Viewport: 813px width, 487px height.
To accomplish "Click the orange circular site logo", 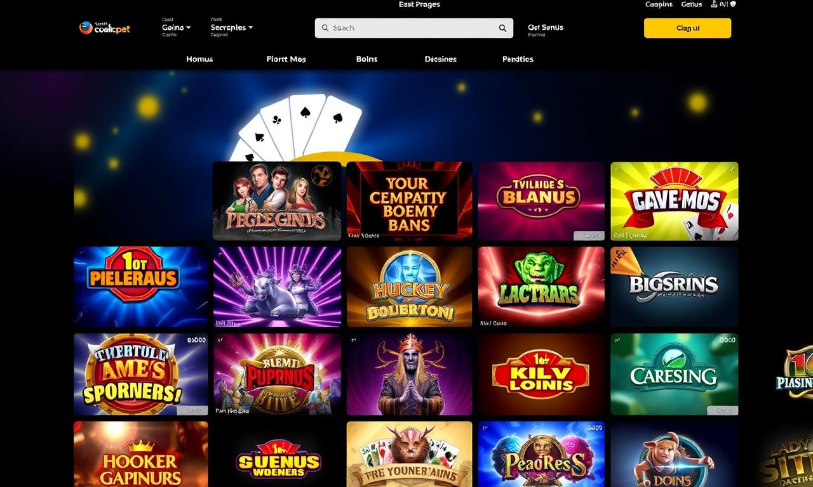I will pos(86,27).
